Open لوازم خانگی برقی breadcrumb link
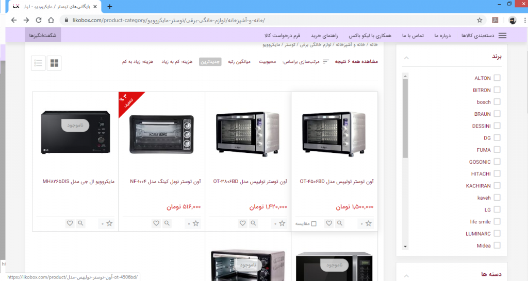 [316, 44]
